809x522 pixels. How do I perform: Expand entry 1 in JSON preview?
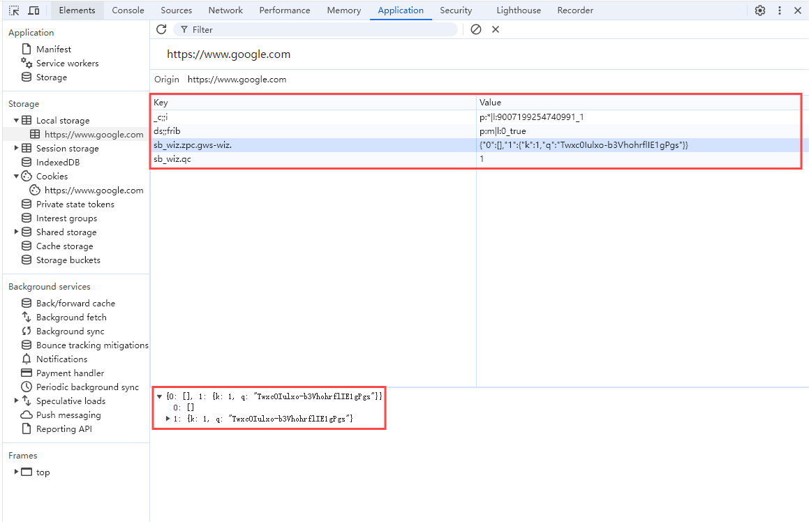(x=168, y=418)
